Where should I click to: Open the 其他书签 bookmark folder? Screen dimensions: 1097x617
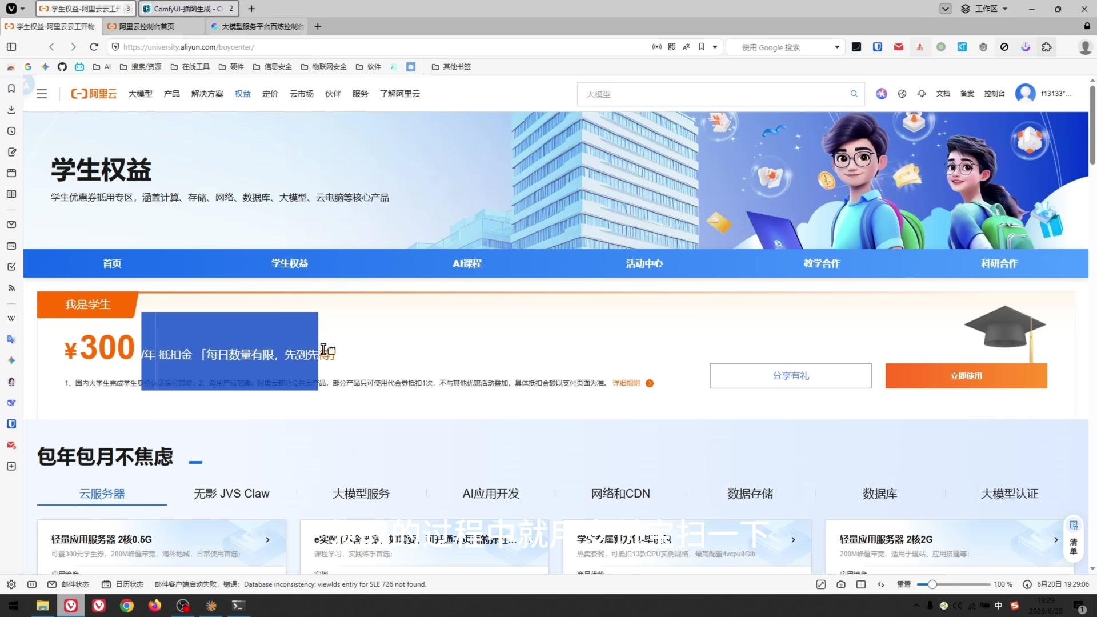click(451, 67)
